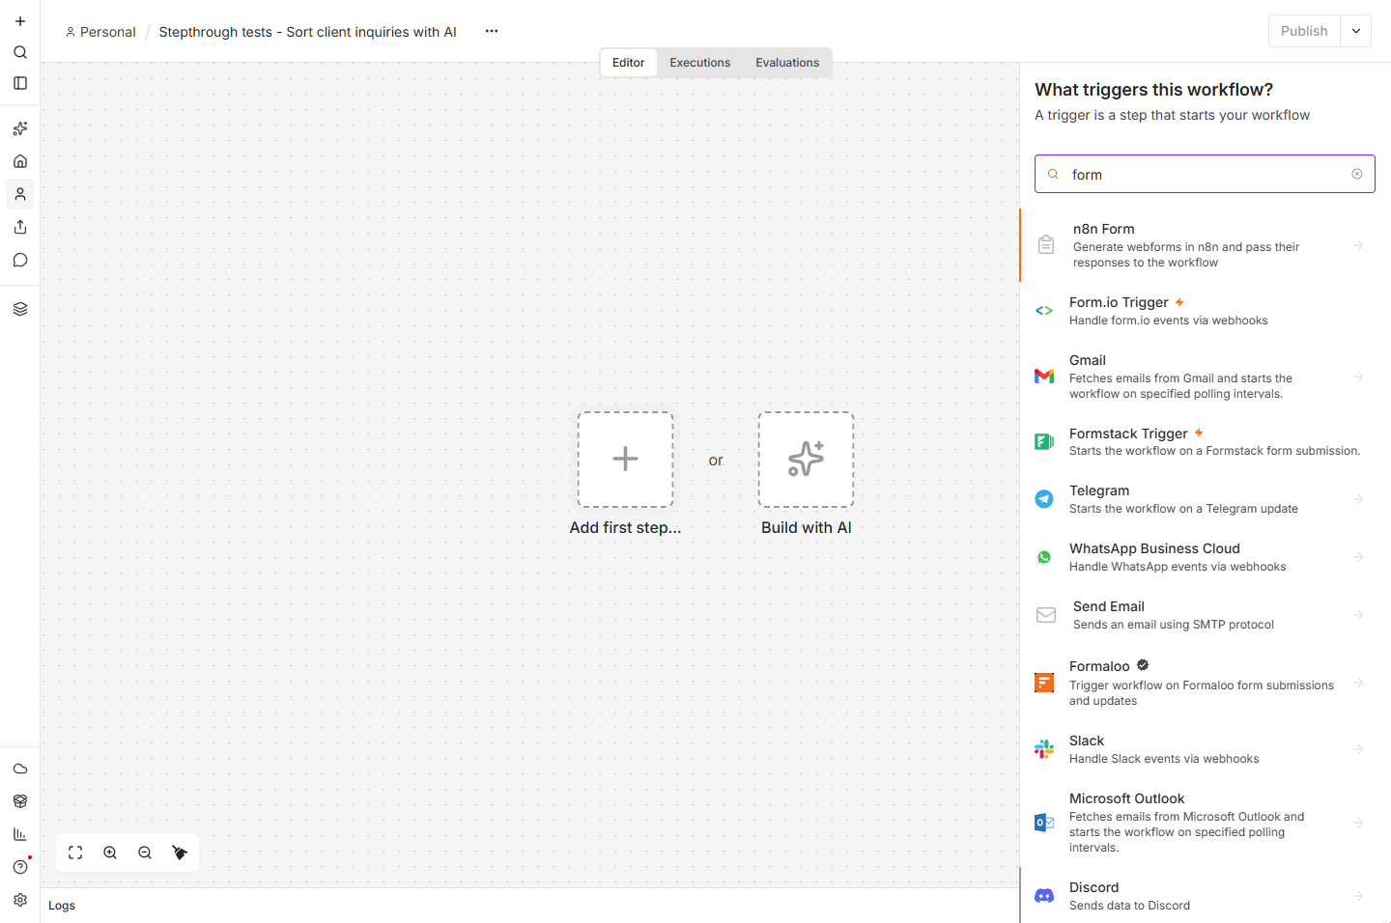The width and height of the screenshot is (1391, 923).
Task: Choose the WhatsApp Business Cloud trigger
Action: [1205, 557]
